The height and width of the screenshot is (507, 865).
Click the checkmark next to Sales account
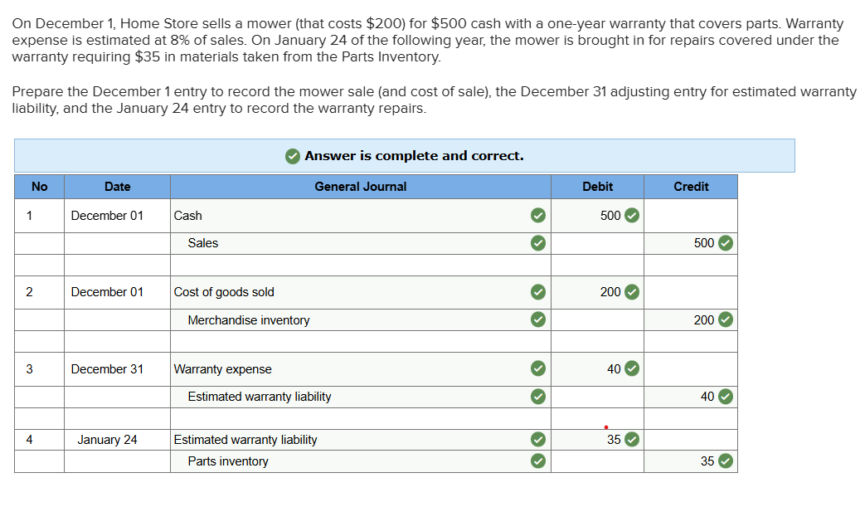click(538, 243)
